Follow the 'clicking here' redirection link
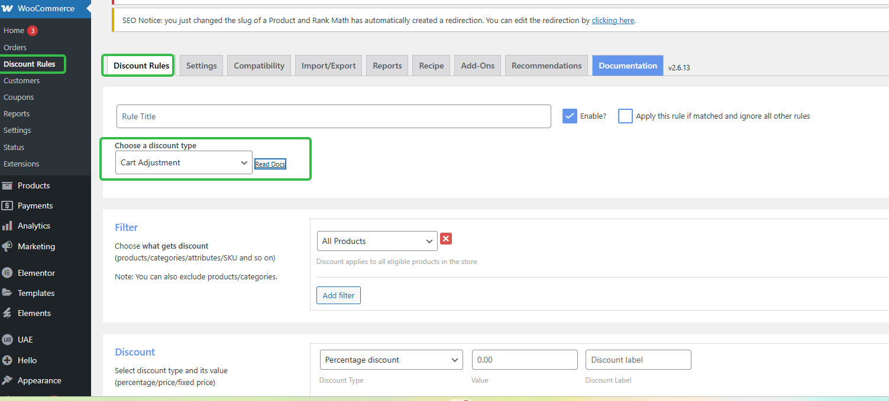This screenshot has height=401, width=889. pos(613,20)
